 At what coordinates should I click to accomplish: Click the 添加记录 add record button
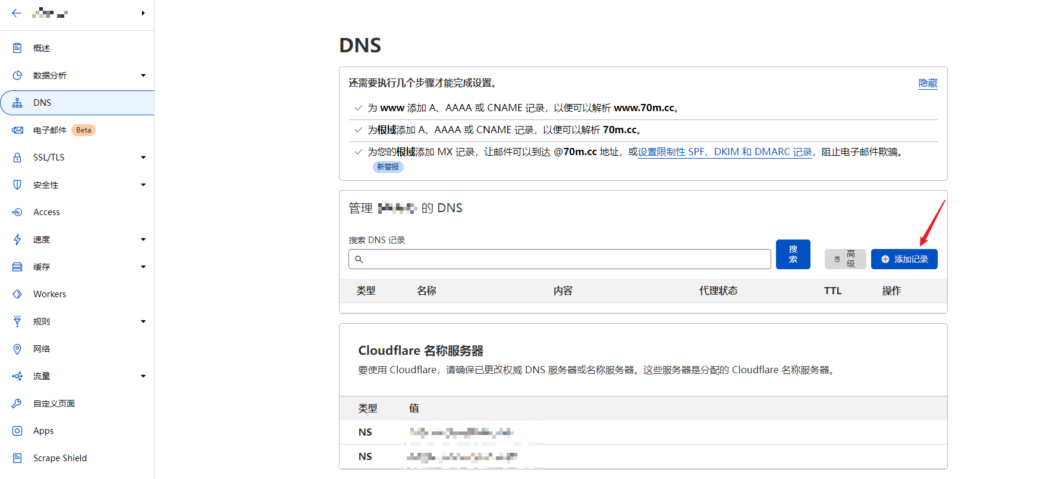tap(904, 259)
